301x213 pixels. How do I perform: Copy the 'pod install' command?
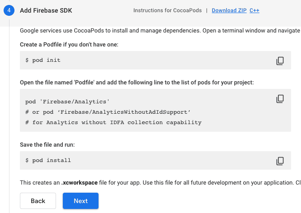(280, 161)
